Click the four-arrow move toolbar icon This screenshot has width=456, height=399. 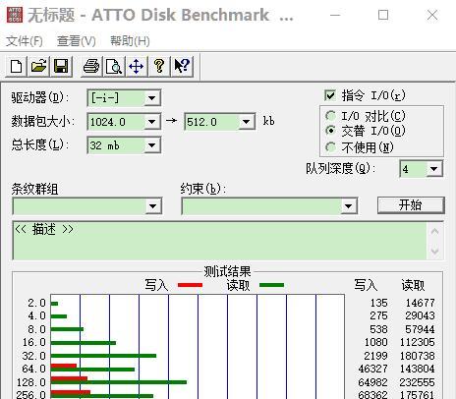[x=137, y=66]
